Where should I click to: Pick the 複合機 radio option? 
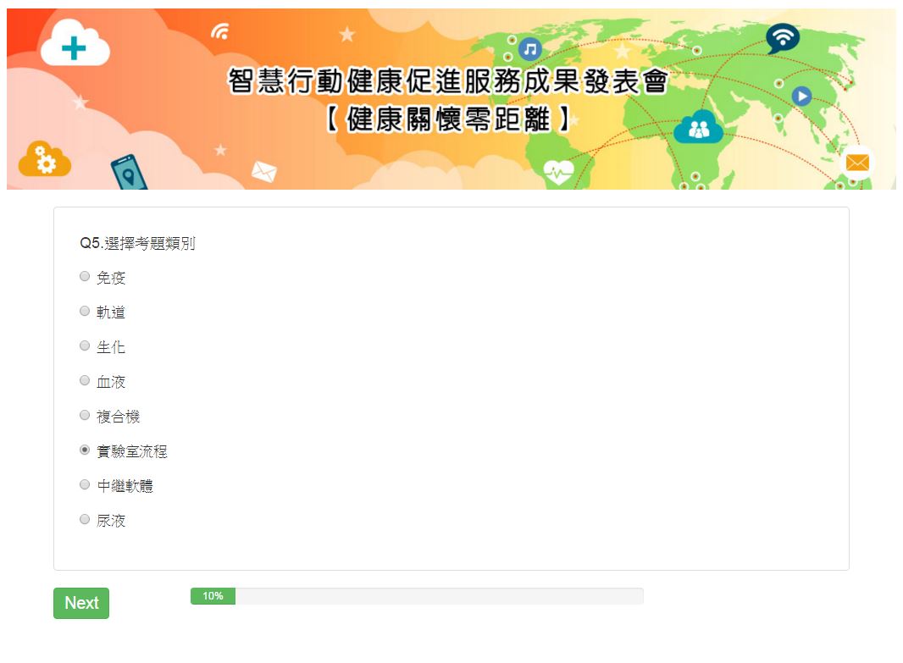(x=85, y=416)
